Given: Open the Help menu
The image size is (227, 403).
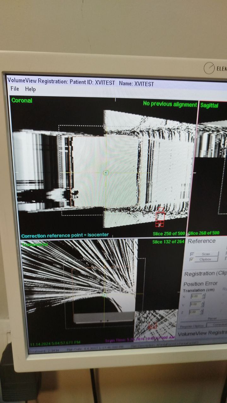Looking at the screenshot, I should (30, 89).
